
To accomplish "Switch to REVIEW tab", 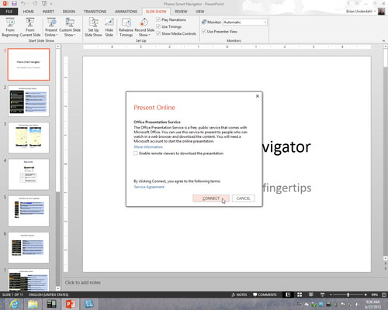I will [x=181, y=12].
